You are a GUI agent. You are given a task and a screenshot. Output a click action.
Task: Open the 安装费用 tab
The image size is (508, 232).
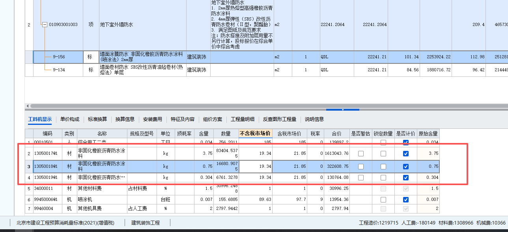[153, 119]
